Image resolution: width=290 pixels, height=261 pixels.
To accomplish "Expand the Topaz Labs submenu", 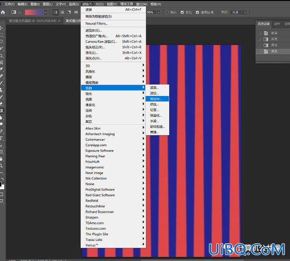I will [113, 239].
